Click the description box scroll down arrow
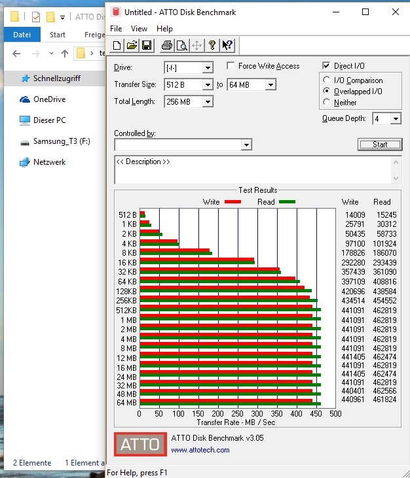This screenshot has width=410, height=478. [x=396, y=179]
